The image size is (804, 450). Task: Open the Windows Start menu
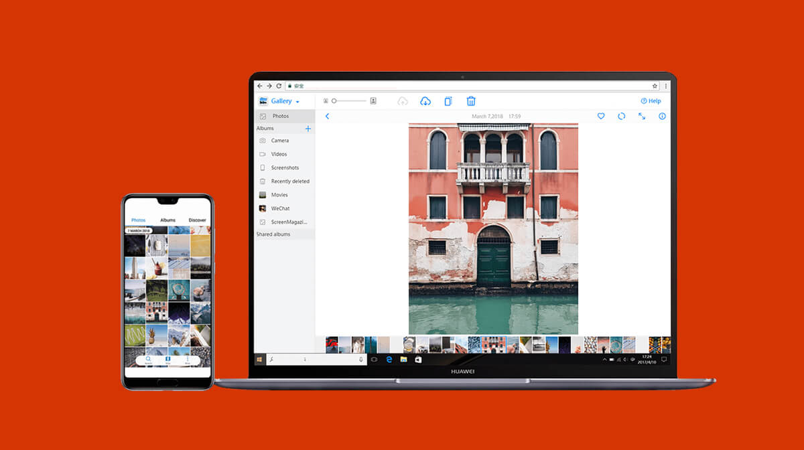pyautogui.click(x=259, y=360)
